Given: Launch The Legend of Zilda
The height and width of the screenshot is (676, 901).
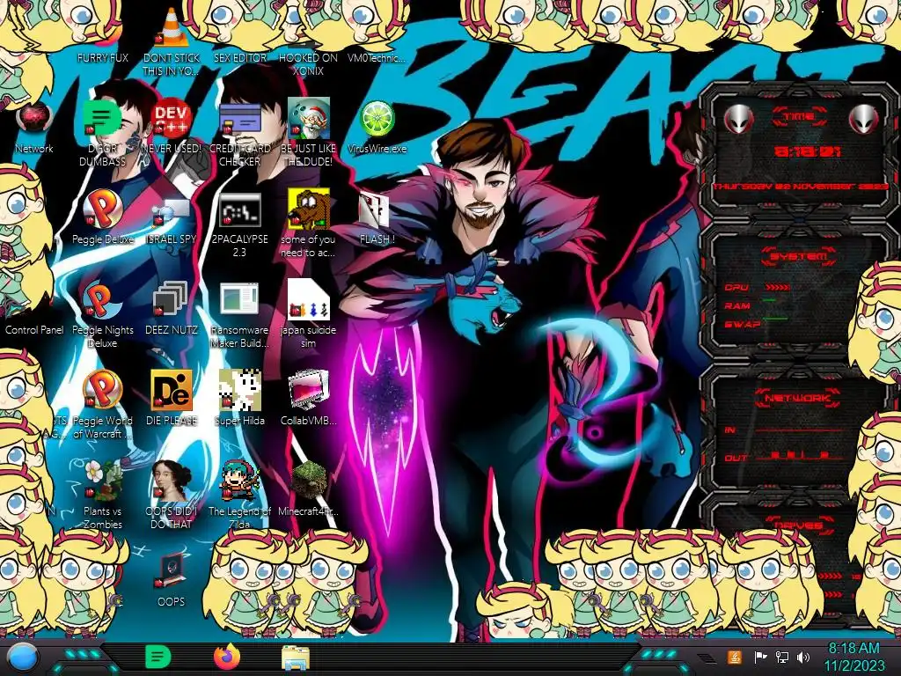Looking at the screenshot, I should click(239, 481).
